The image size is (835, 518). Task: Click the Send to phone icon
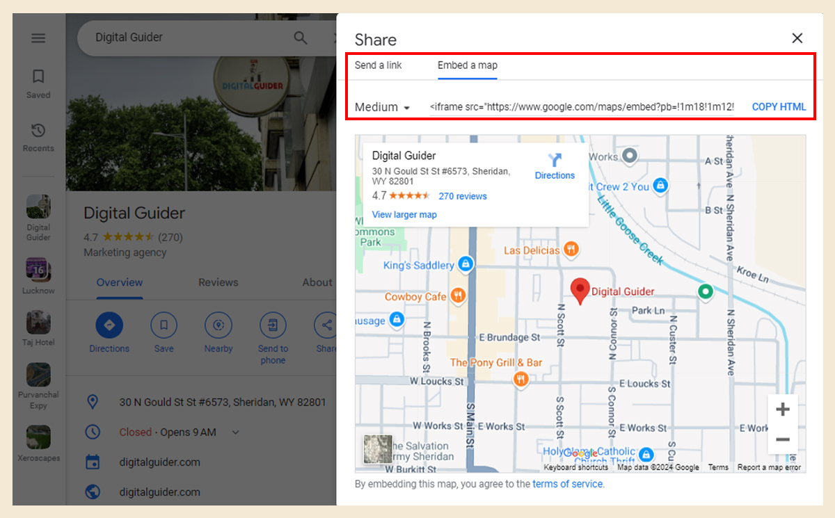(273, 325)
